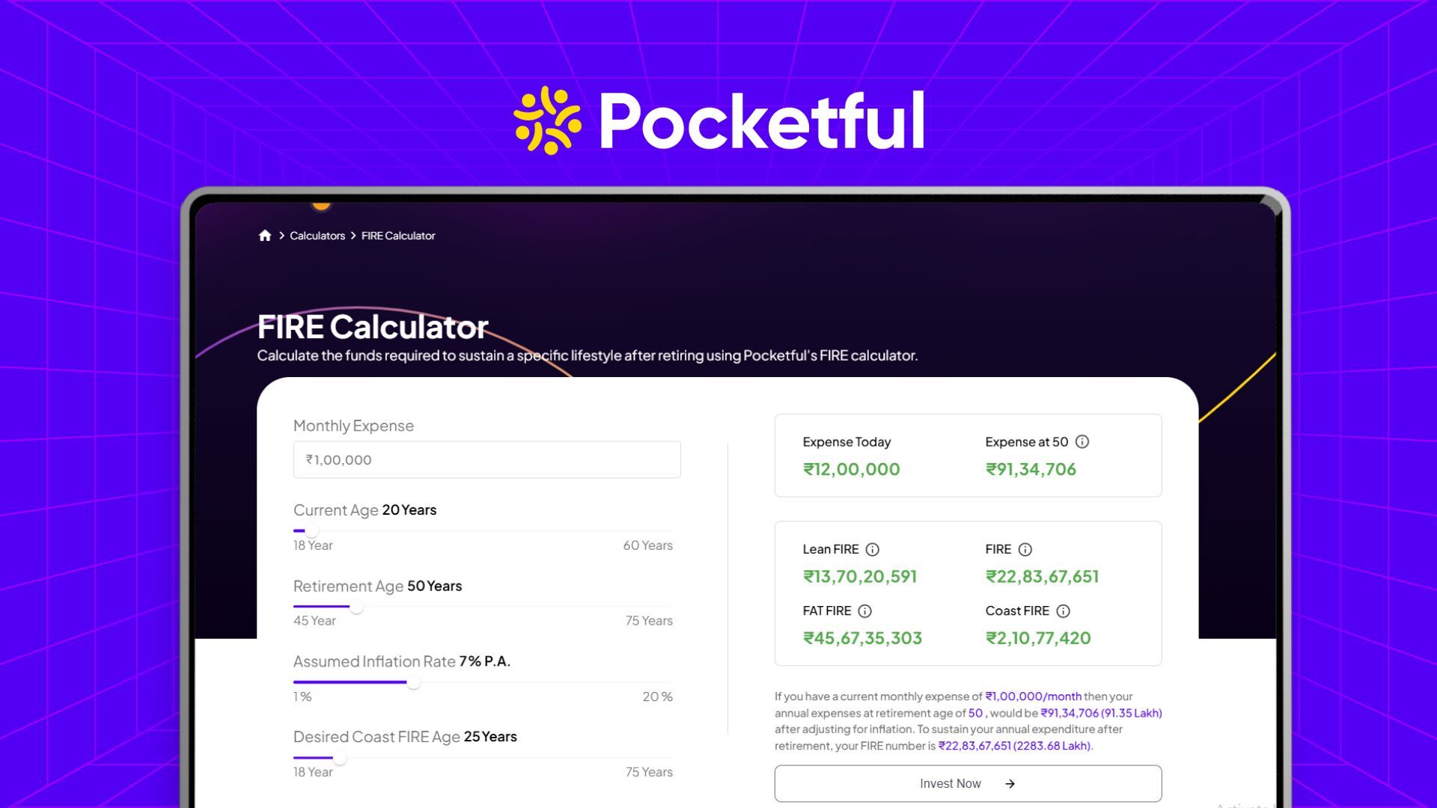
Task: Open the FIRE info tooltip
Action: [x=1025, y=548]
